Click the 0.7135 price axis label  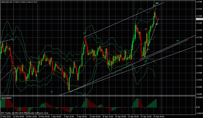[199, 52]
